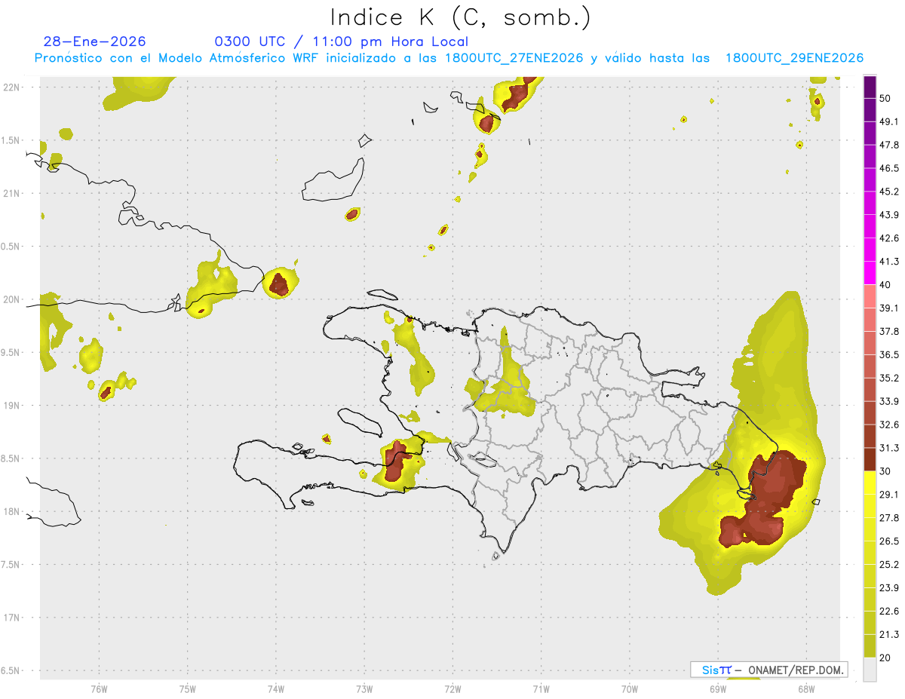Pick the grey swatch below the 20 label
The width and height of the screenshot is (905, 699).
point(870,670)
